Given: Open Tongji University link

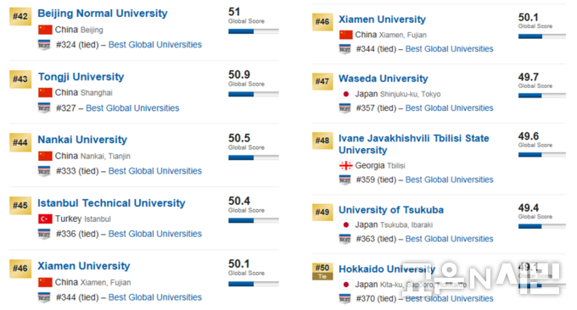Looking at the screenshot, I should [x=81, y=77].
